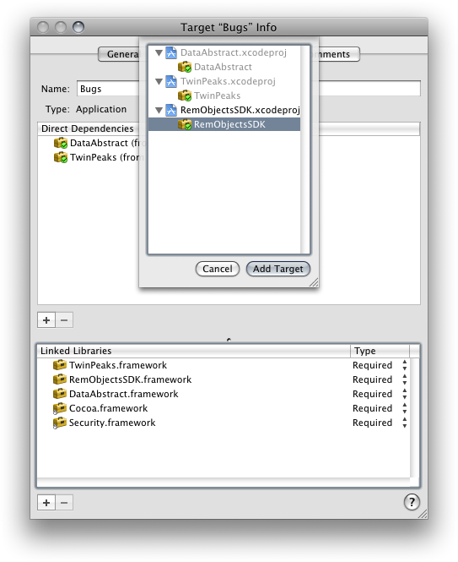This screenshot has width=458, height=562.
Task: Open help with the question mark button
Action: [x=412, y=502]
